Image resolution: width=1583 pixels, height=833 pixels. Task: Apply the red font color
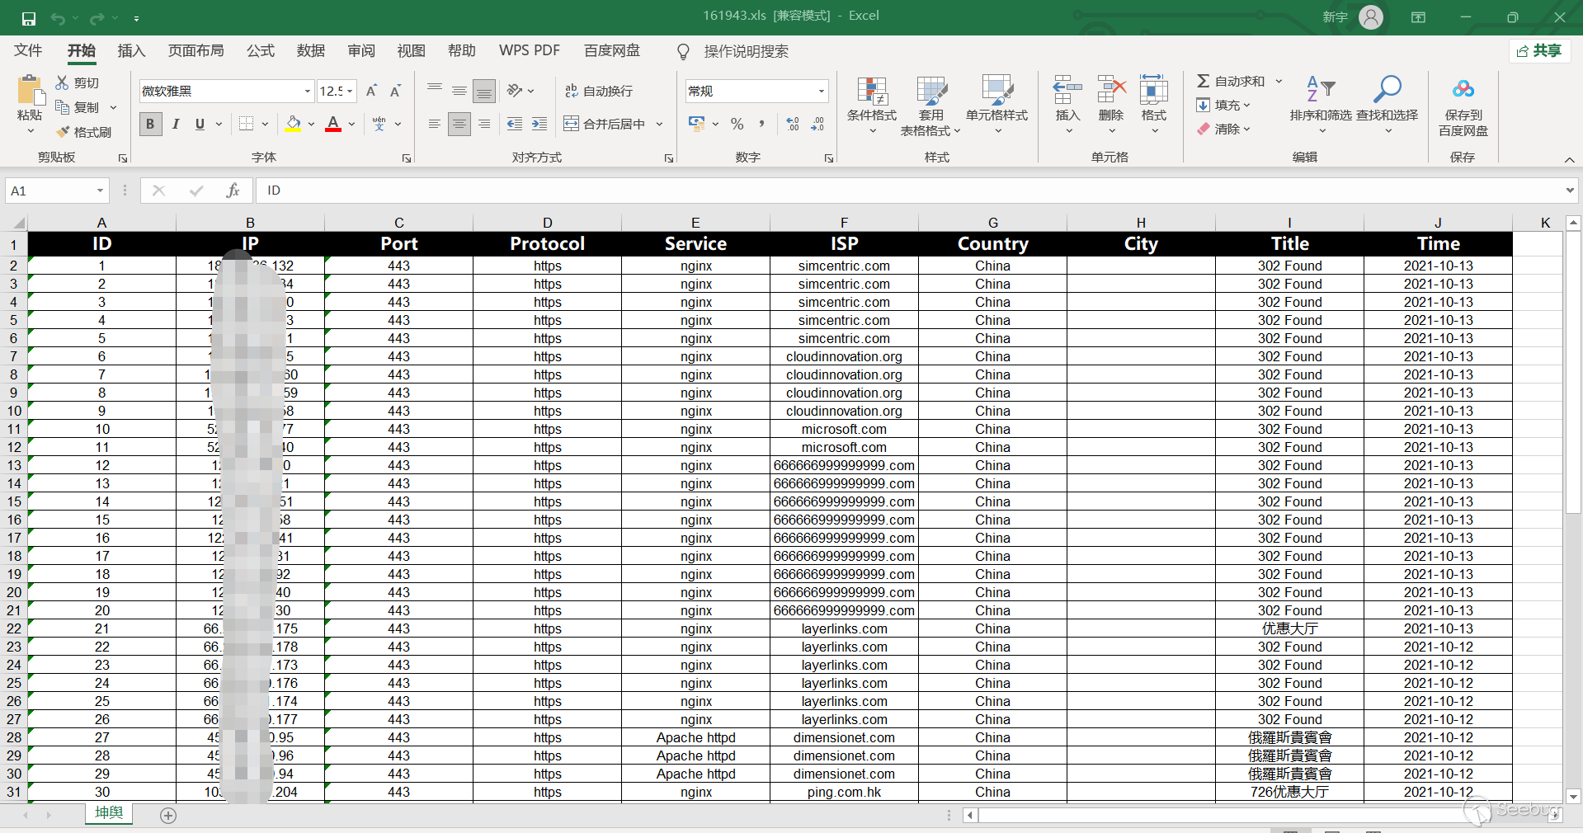333,124
